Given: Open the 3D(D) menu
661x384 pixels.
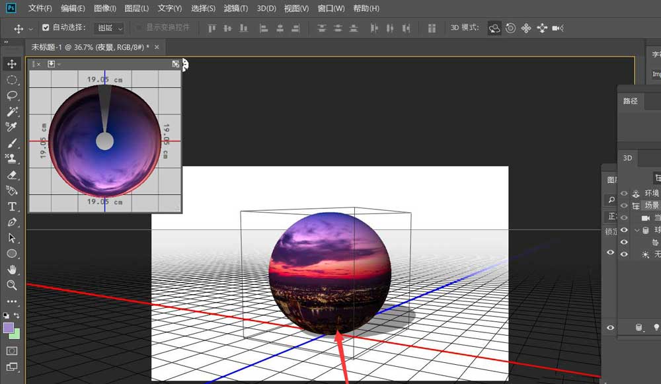Looking at the screenshot, I should [x=266, y=9].
